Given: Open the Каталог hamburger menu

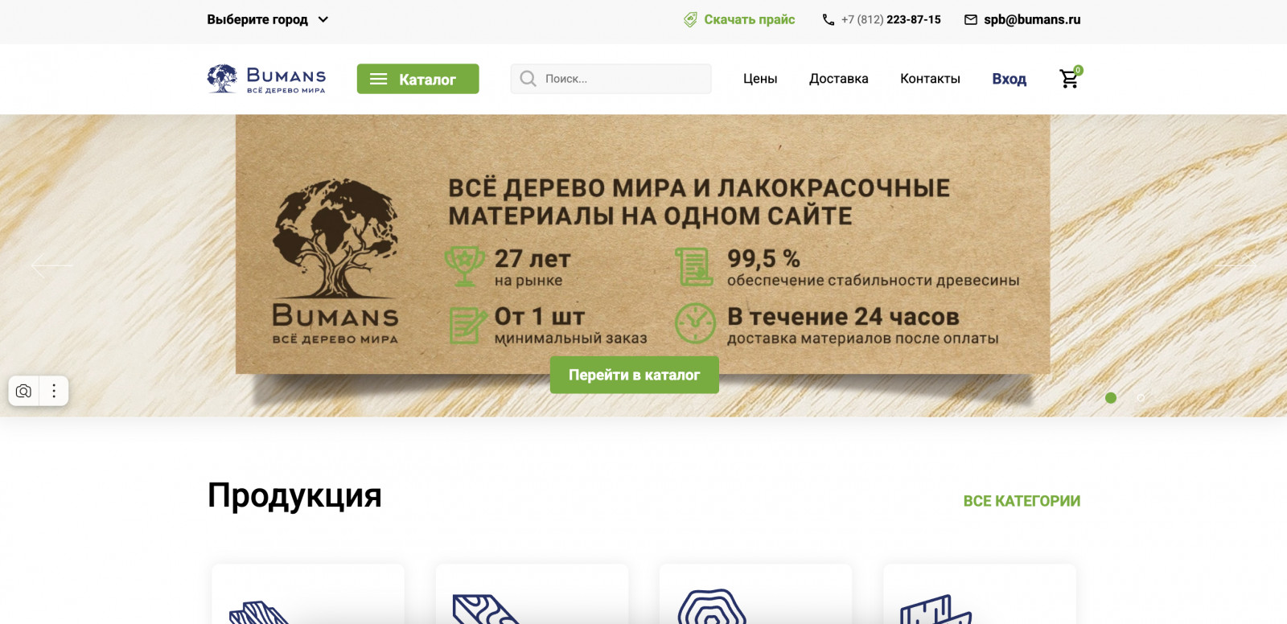Looking at the screenshot, I should coord(417,79).
